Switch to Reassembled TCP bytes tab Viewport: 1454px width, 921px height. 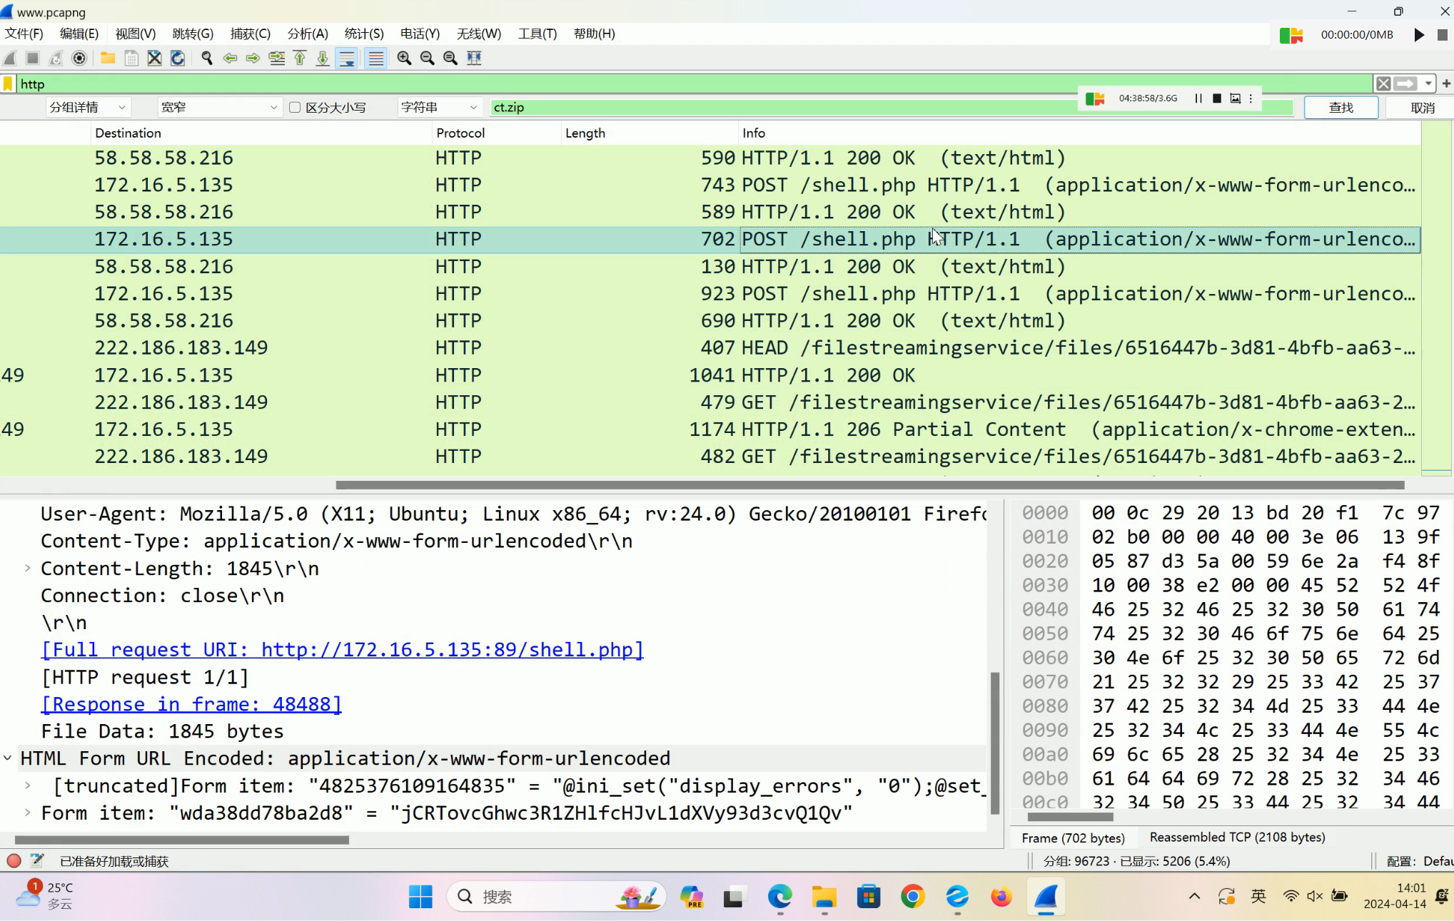point(1237,837)
